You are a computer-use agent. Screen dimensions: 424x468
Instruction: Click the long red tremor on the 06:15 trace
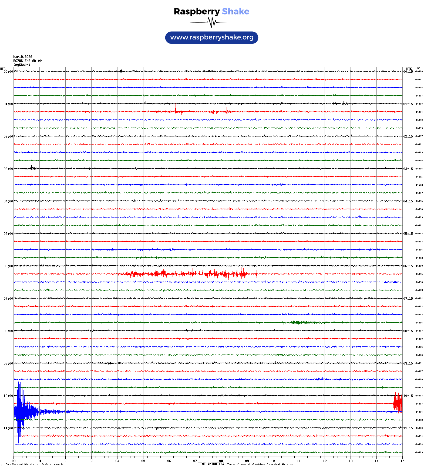pyautogui.click(x=186, y=274)
